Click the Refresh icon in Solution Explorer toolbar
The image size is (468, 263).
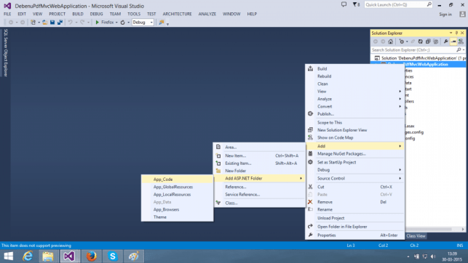pyautogui.click(x=420, y=41)
